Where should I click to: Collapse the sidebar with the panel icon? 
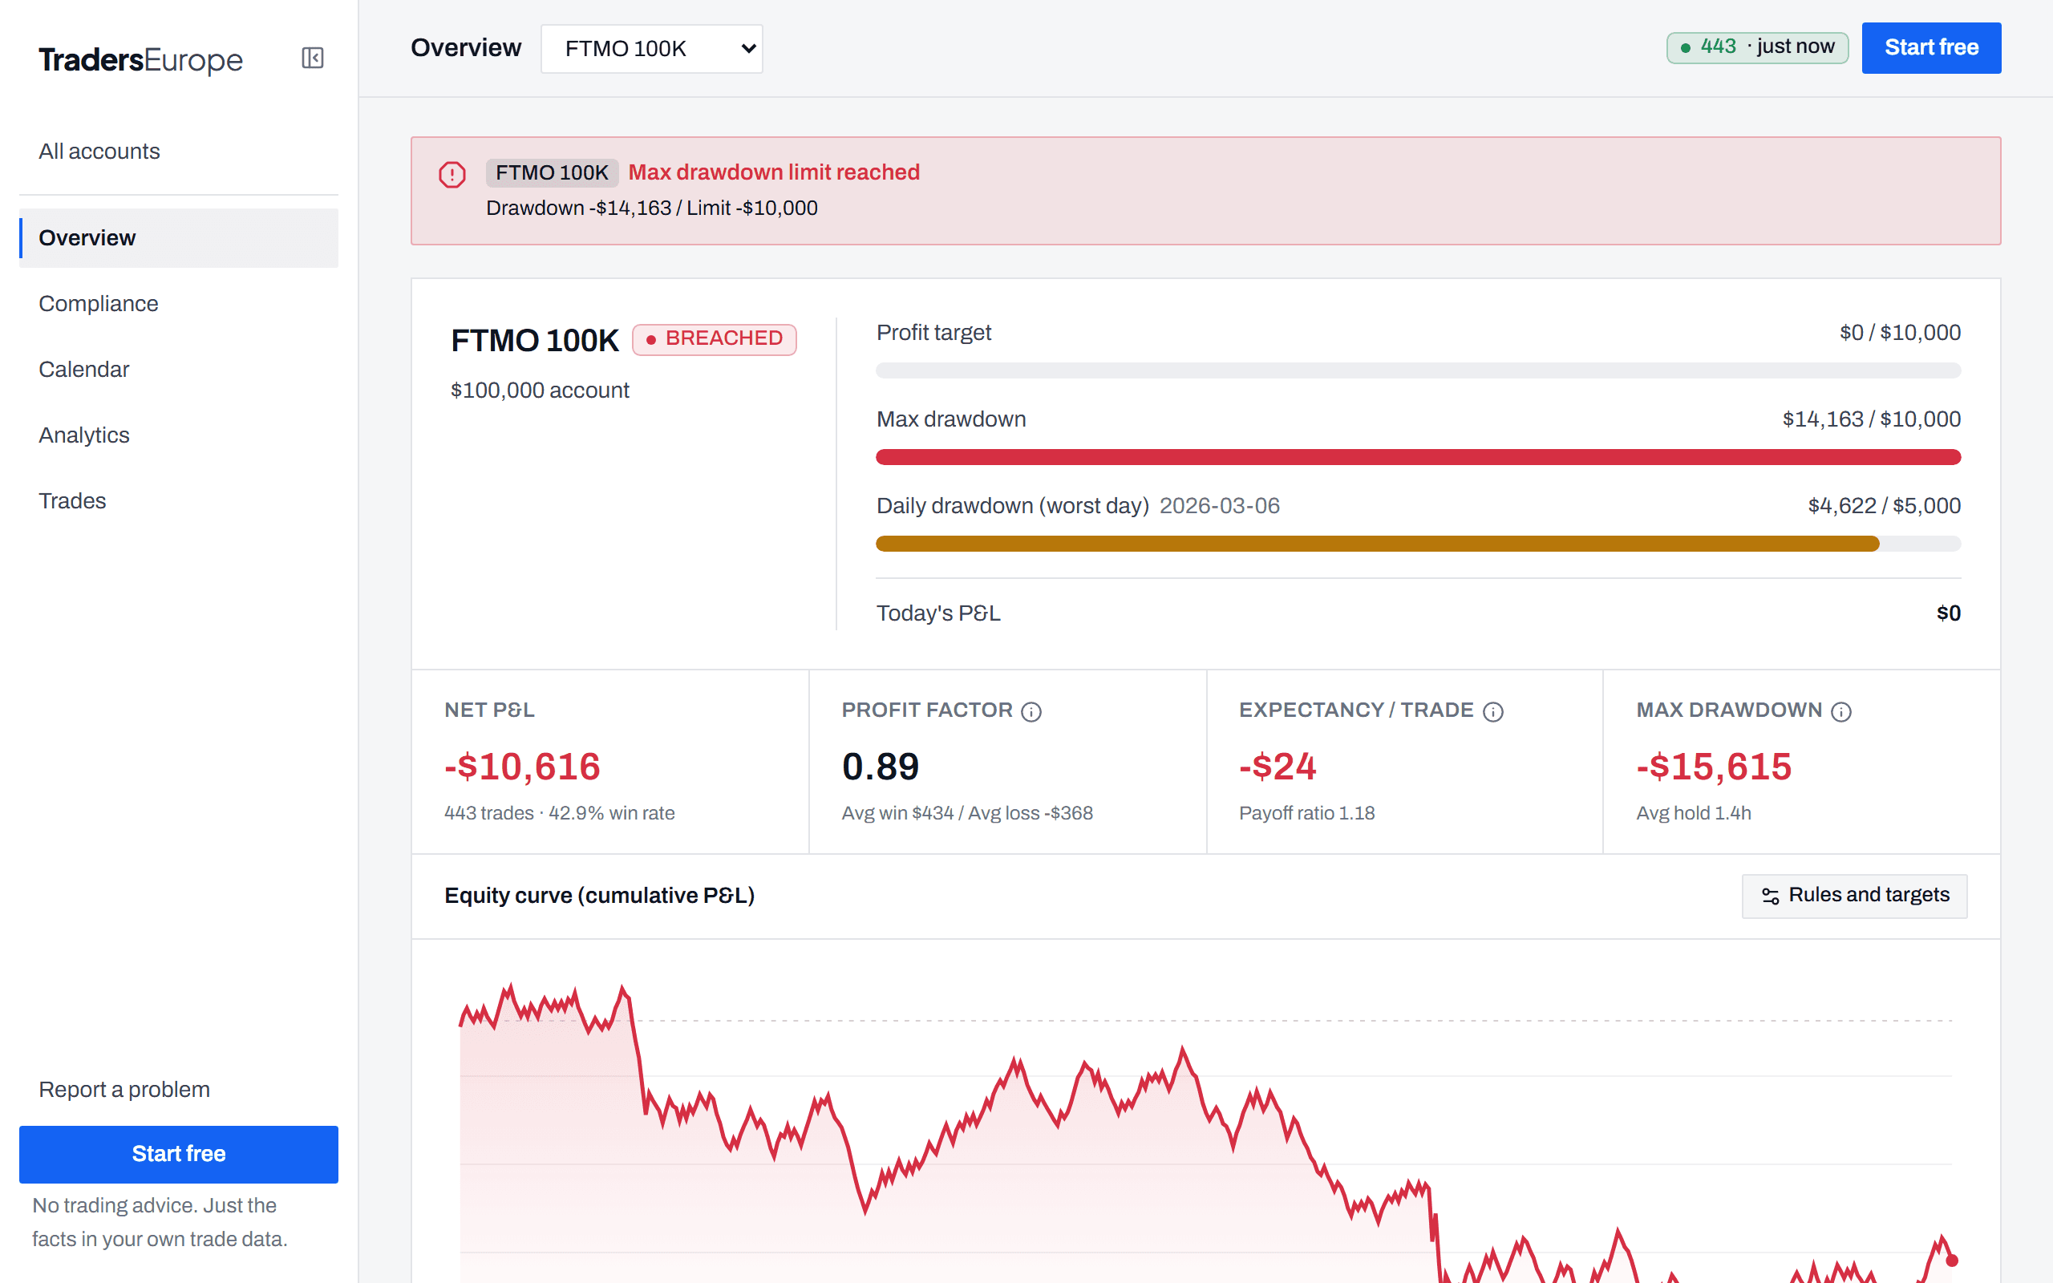tap(312, 58)
